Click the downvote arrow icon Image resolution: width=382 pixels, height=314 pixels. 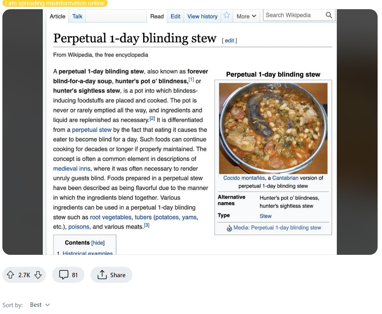[38, 275]
